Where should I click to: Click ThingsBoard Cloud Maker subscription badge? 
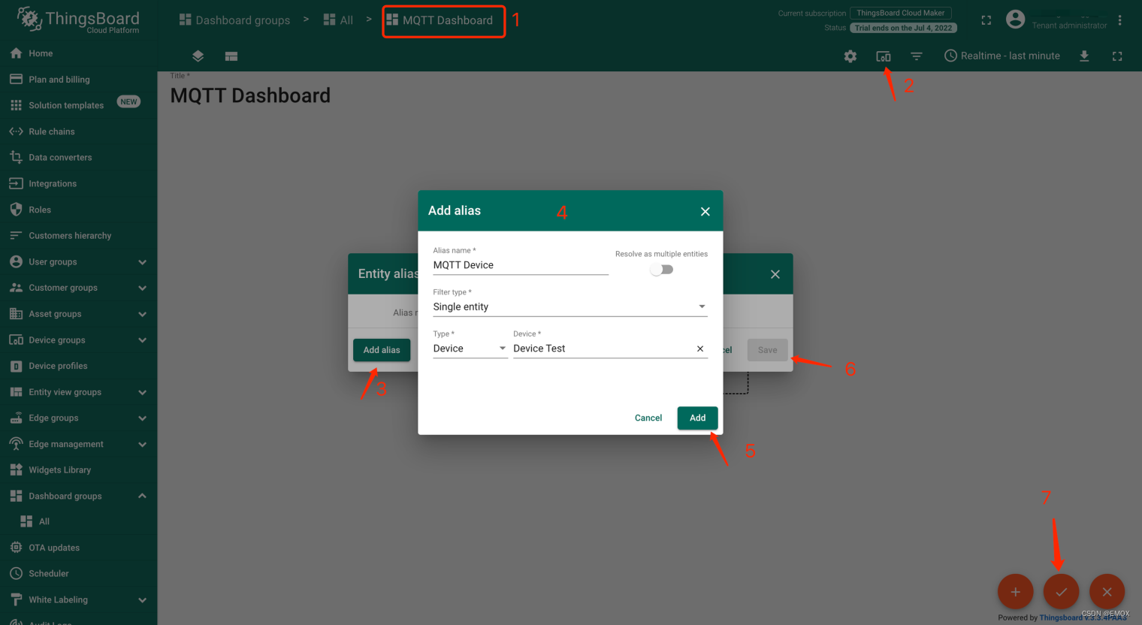[x=901, y=13]
